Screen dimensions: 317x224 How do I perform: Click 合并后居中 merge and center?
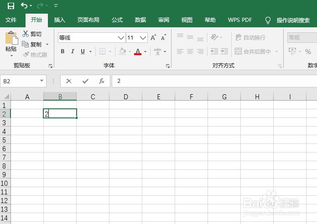tap(253, 51)
